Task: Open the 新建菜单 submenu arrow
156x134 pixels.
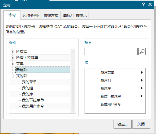Action: tap(142, 72)
